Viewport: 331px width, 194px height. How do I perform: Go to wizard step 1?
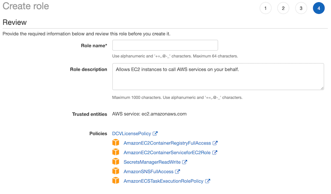click(266, 8)
